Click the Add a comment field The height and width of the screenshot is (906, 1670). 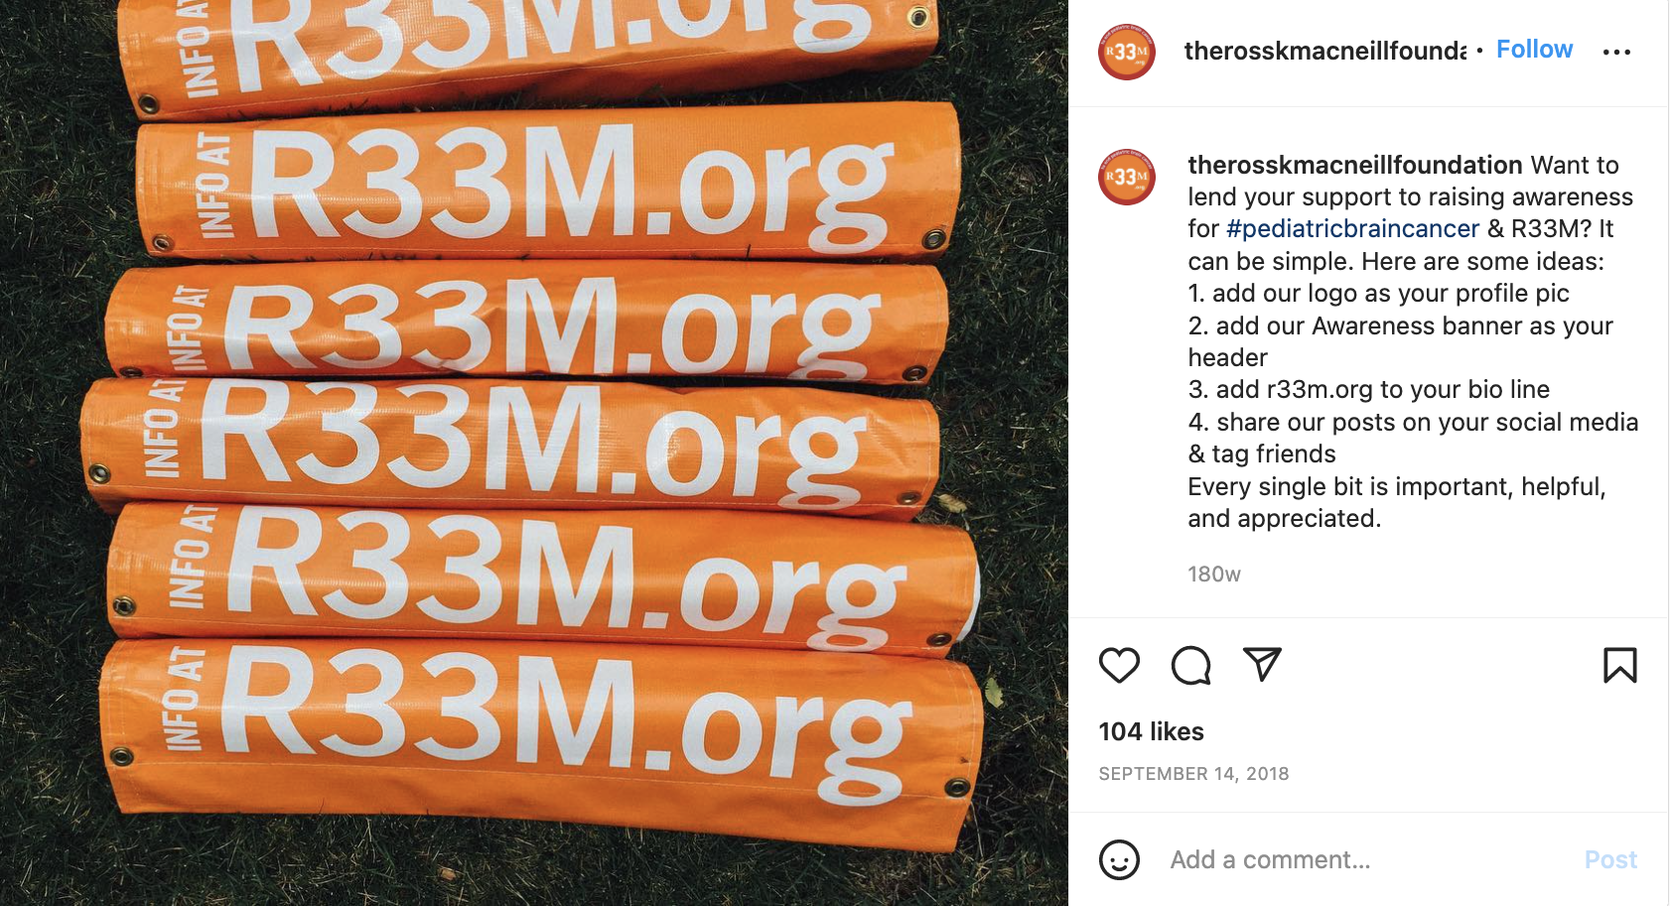pos(1369,859)
